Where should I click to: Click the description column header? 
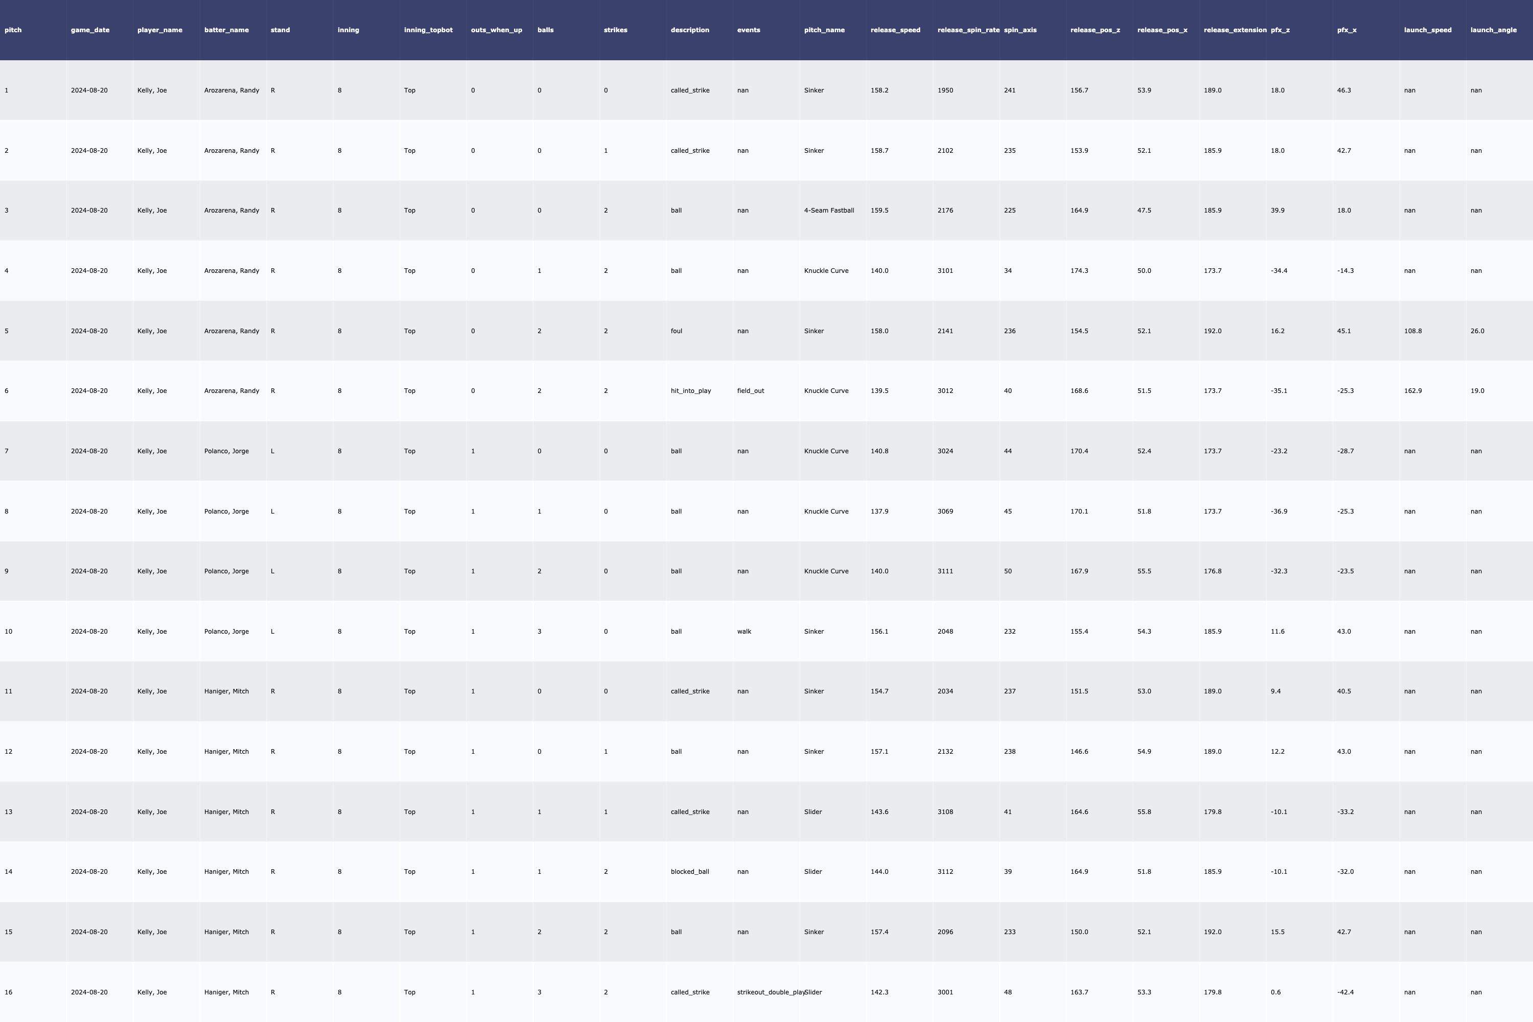coord(689,30)
